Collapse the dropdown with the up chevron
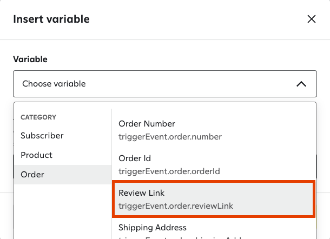The height and width of the screenshot is (239, 330). (301, 84)
